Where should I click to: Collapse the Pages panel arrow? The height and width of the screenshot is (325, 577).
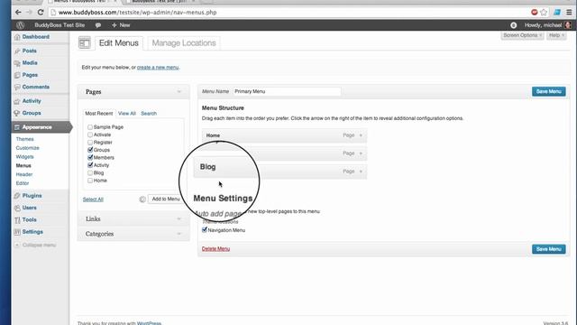[x=179, y=92]
